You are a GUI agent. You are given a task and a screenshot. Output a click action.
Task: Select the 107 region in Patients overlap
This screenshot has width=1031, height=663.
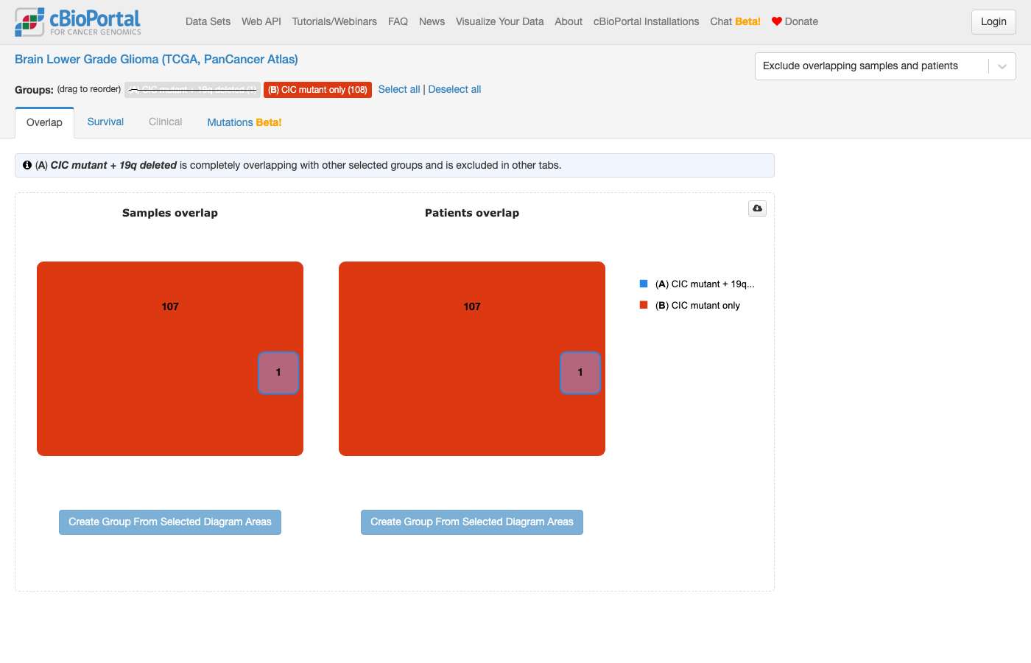472,306
